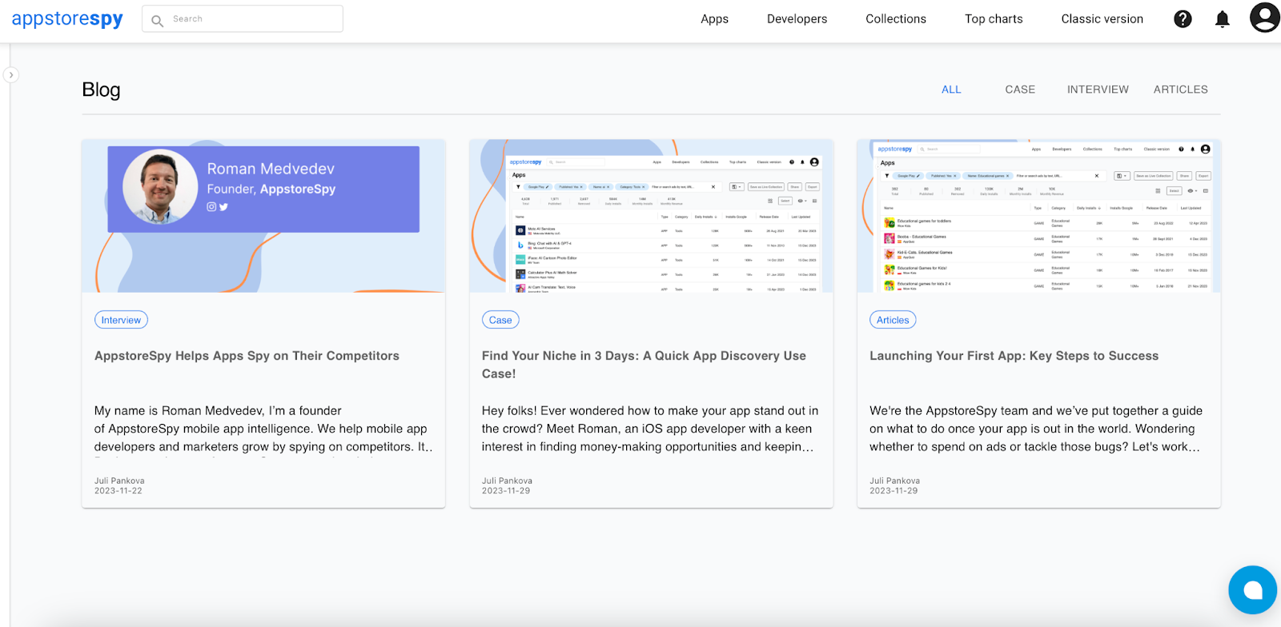
Task: Click author Juli Pankova on the Articles card
Action: coord(894,481)
